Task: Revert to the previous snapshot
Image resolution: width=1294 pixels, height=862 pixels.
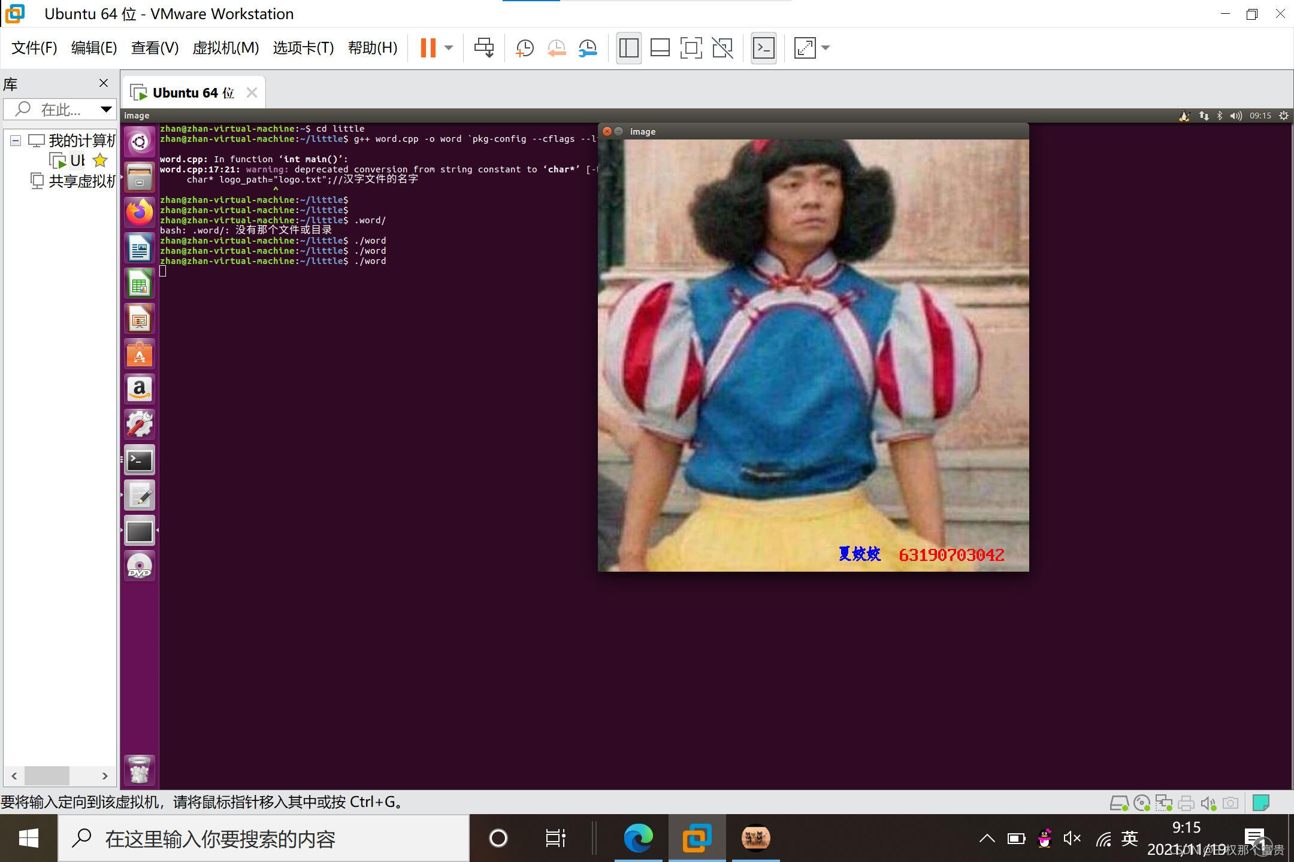Action: 557,48
